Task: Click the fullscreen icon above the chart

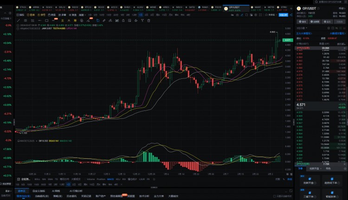Action: click(x=260, y=15)
